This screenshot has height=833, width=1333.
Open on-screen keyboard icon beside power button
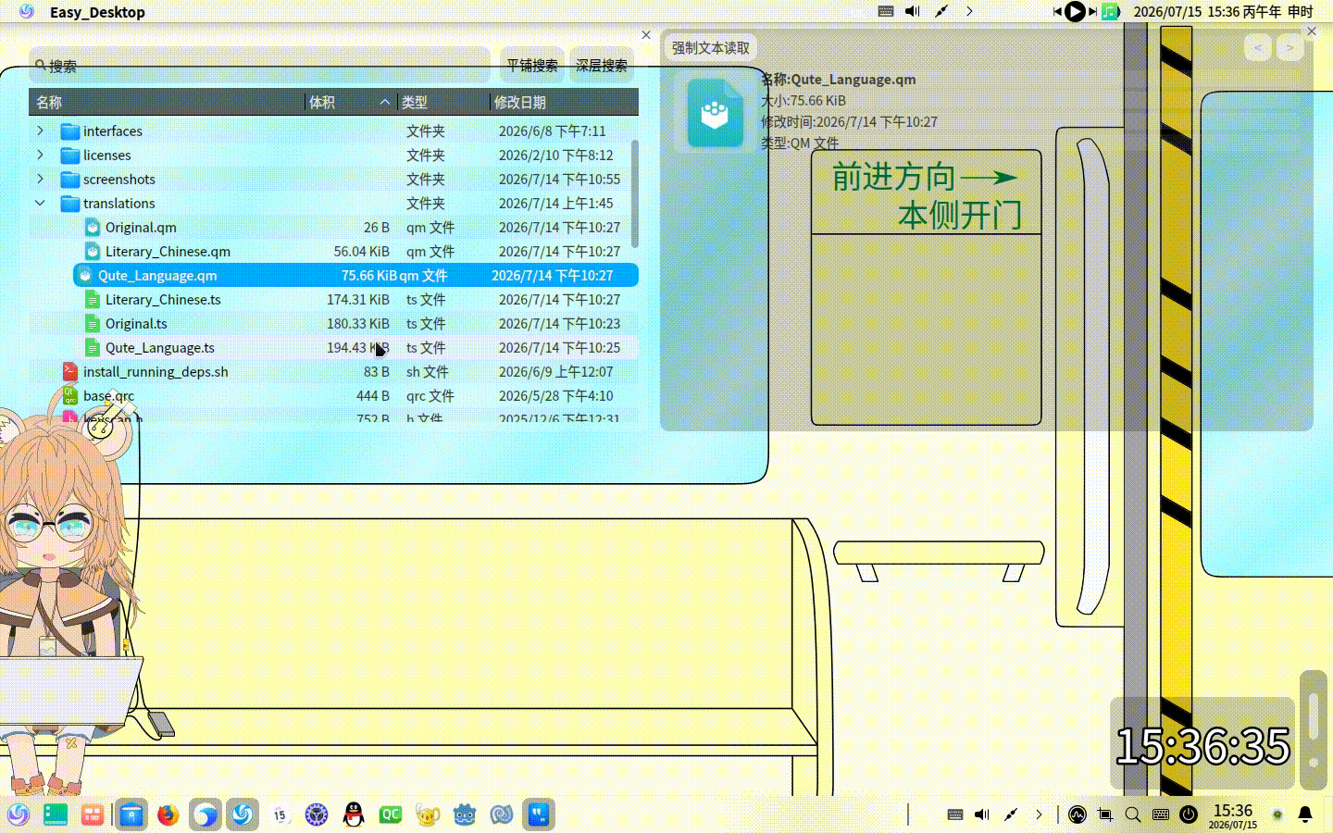[x=1161, y=814]
